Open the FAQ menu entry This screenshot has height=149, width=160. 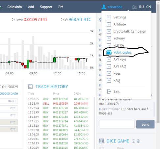[x=117, y=81]
